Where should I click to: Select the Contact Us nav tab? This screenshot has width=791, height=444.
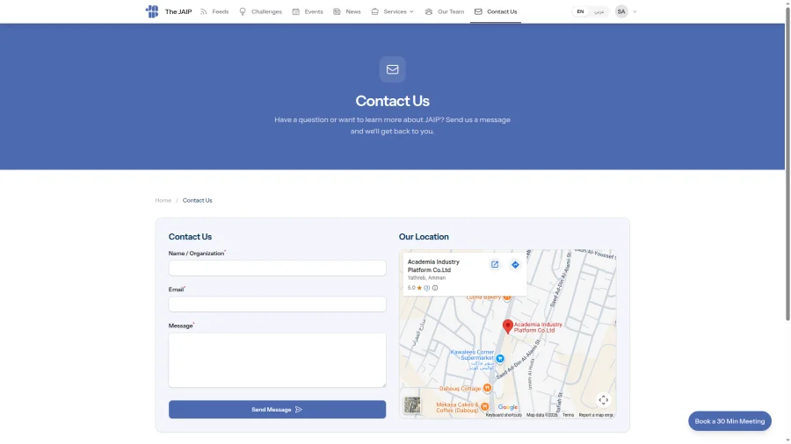496,11
